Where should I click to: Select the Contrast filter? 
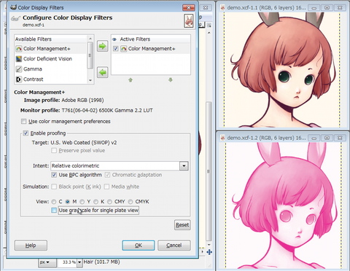click(50, 79)
